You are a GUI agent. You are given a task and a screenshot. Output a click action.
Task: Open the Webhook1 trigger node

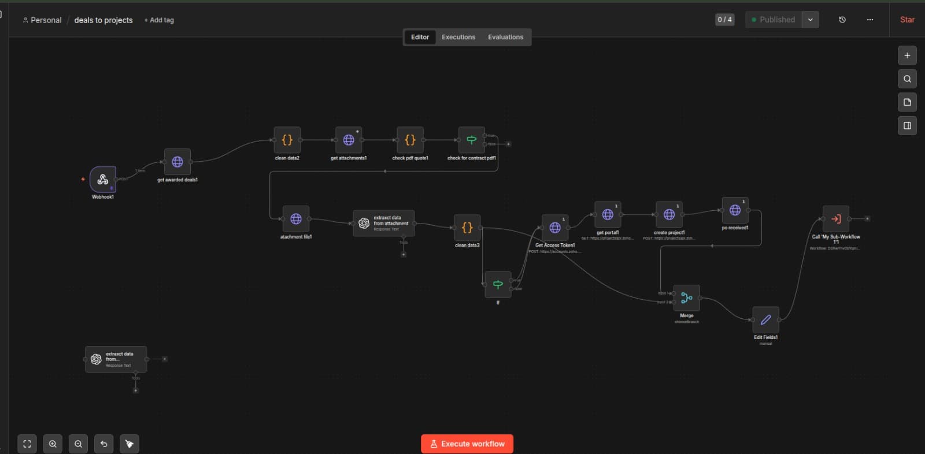(x=103, y=179)
